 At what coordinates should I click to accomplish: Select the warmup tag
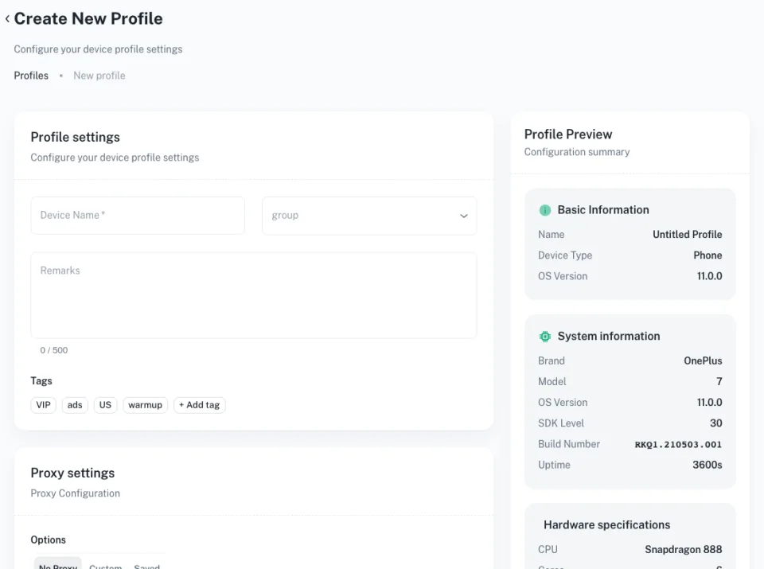[145, 405]
